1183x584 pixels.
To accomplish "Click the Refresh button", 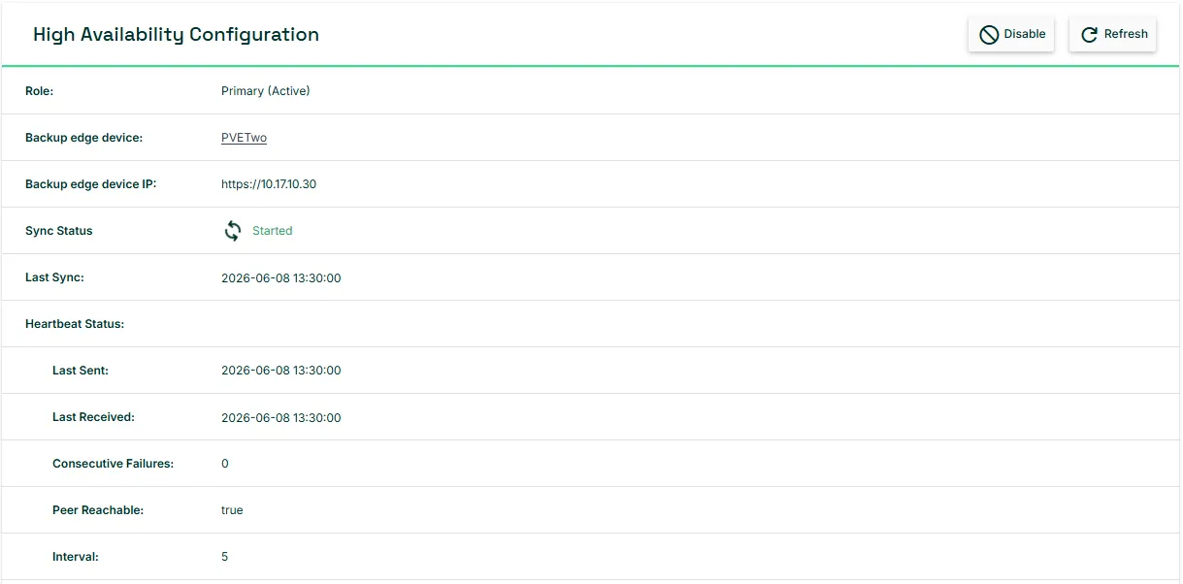I will point(1113,34).
